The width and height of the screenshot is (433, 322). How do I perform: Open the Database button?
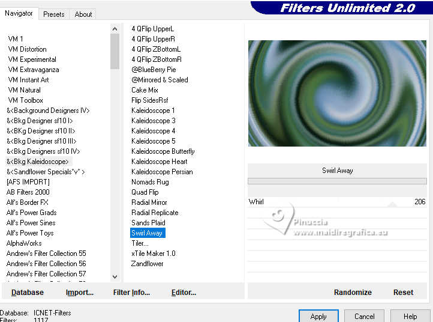28,293
